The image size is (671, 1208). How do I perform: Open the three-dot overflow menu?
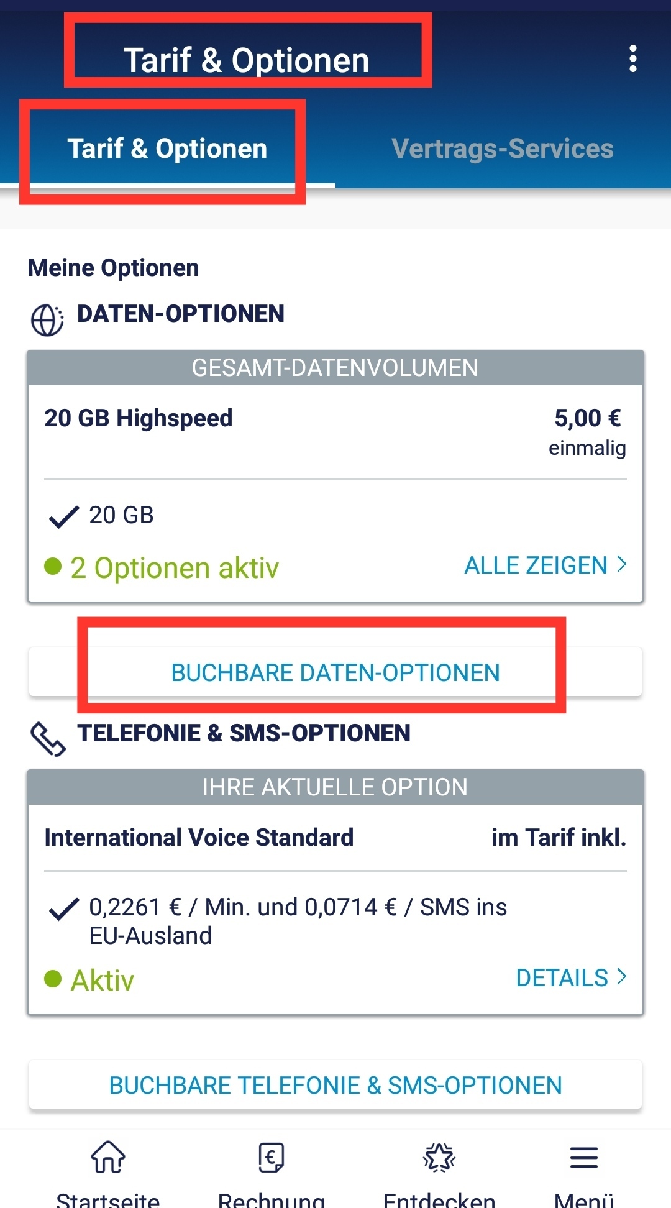pyautogui.click(x=632, y=58)
